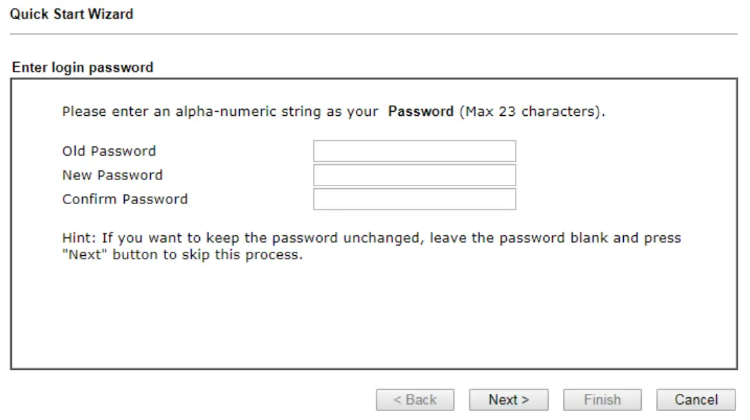Click the greyed-out < Back button
The width and height of the screenshot is (750, 420).
click(415, 400)
